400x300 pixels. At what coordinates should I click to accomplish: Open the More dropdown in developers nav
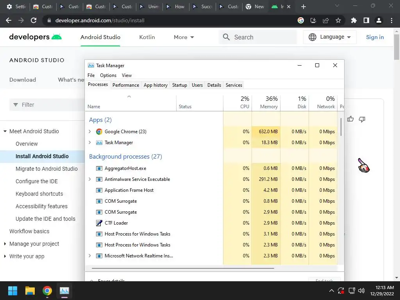[184, 37]
